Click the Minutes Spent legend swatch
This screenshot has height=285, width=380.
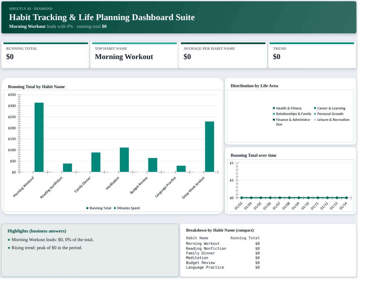[115, 208]
